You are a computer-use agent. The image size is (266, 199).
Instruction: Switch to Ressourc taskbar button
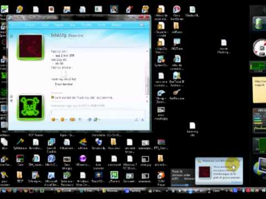coord(112,191)
